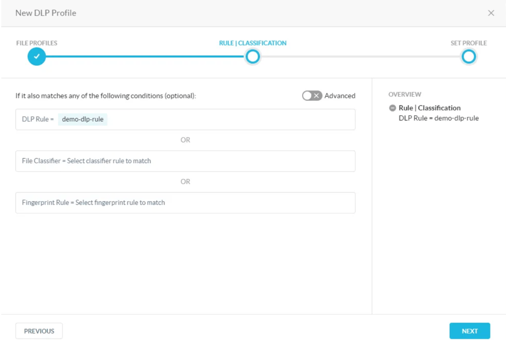Go back with the Previous button

[x=39, y=331]
